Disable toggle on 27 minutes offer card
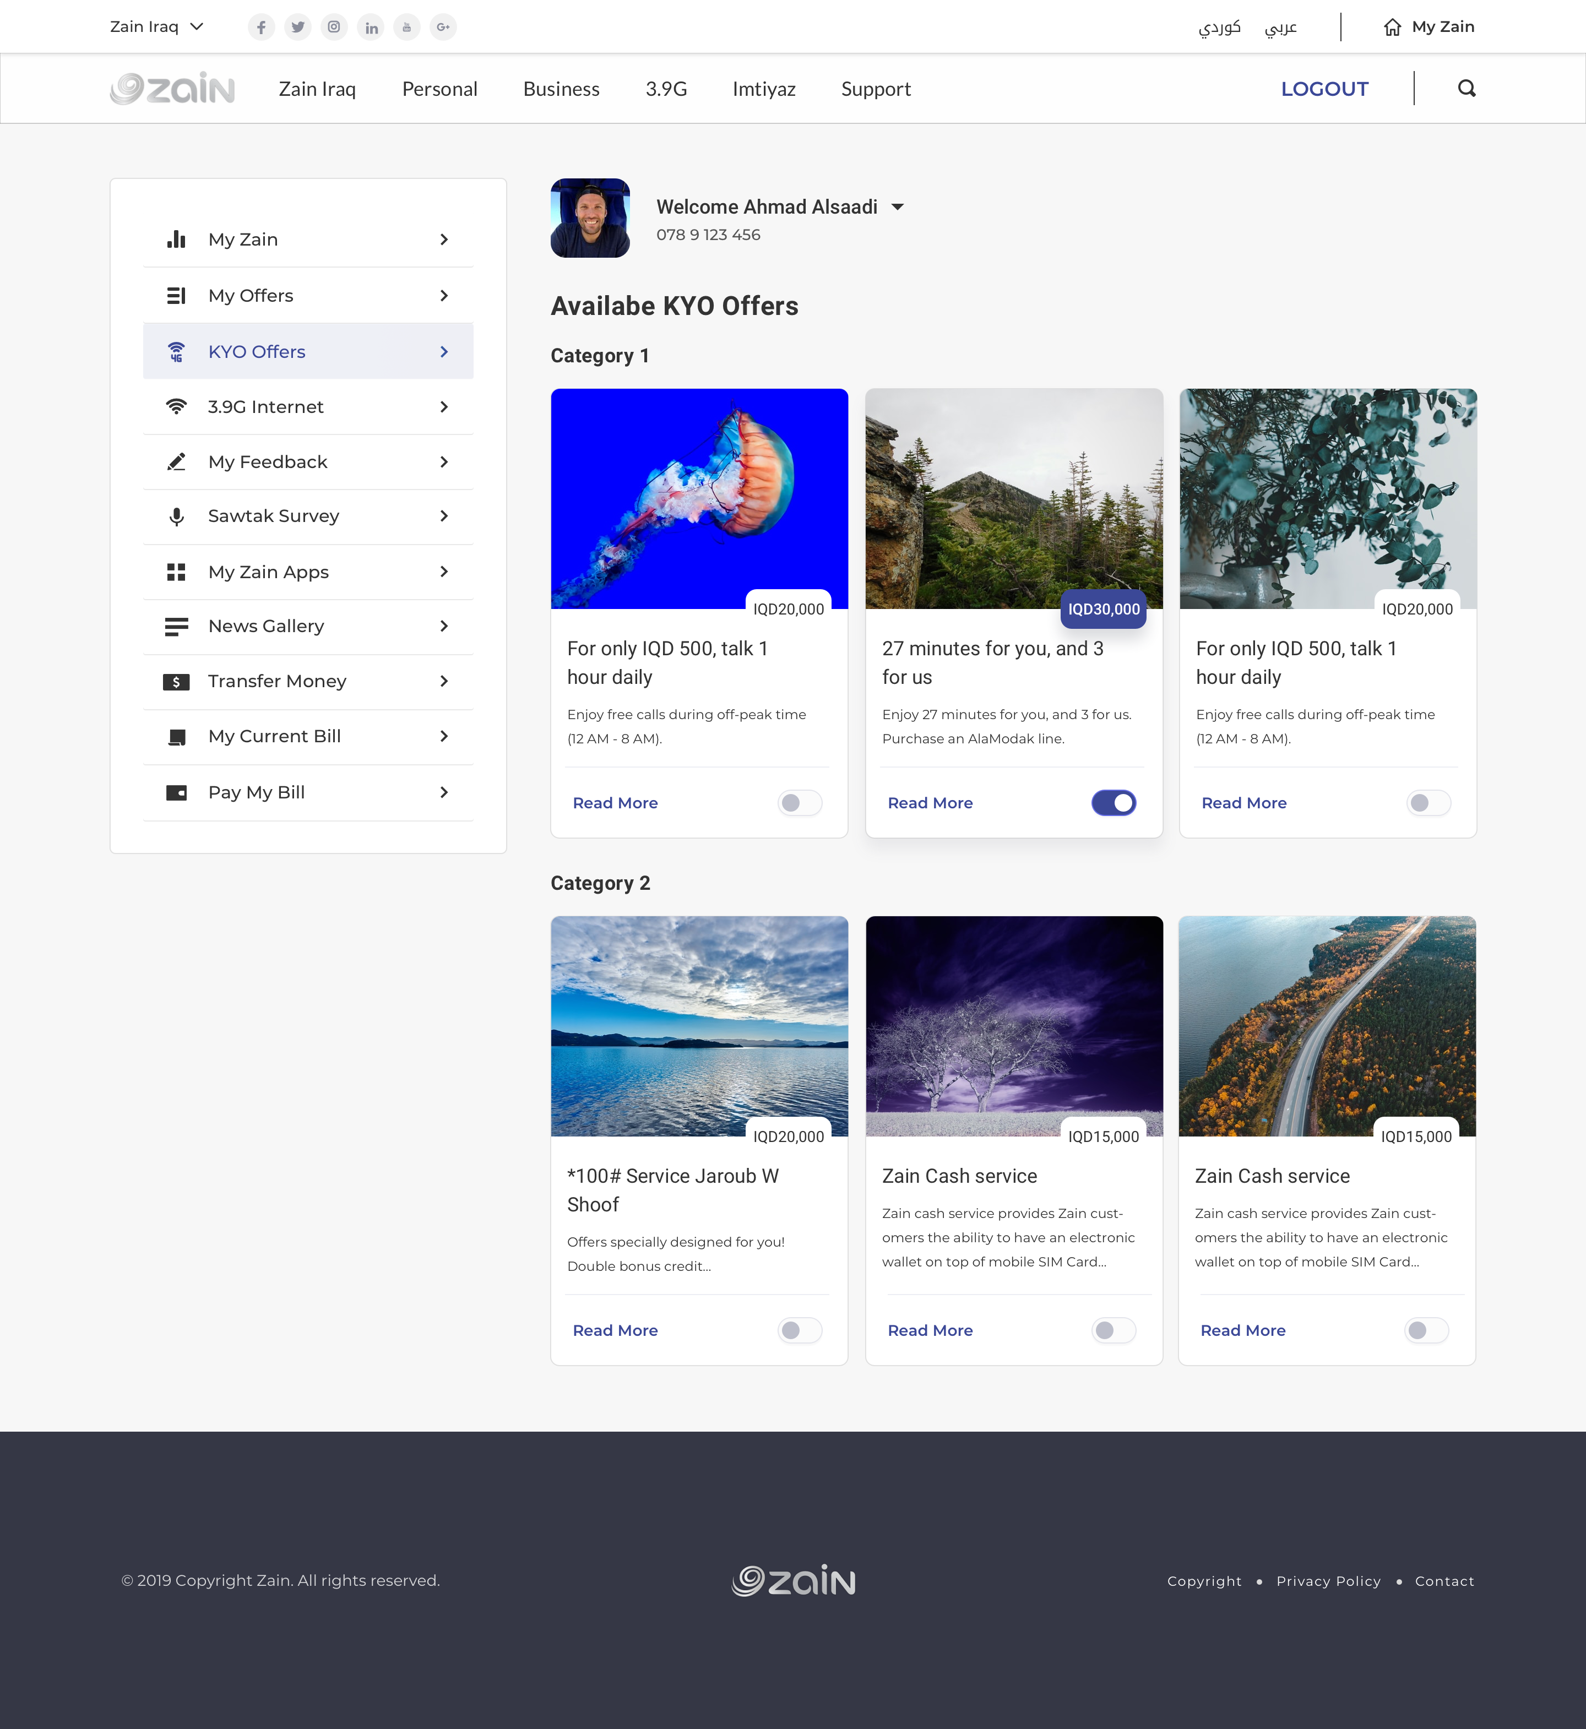 pos(1114,803)
